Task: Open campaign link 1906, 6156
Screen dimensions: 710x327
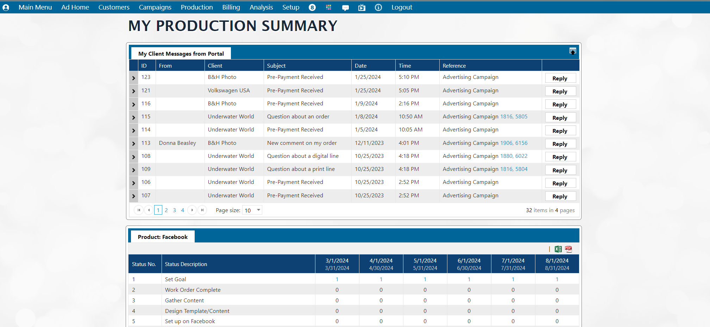Action: (x=514, y=143)
